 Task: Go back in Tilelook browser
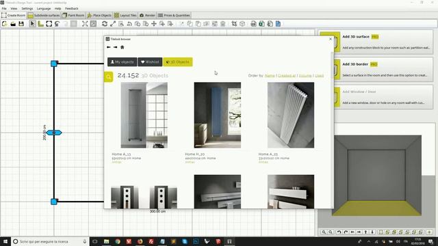(108, 47)
